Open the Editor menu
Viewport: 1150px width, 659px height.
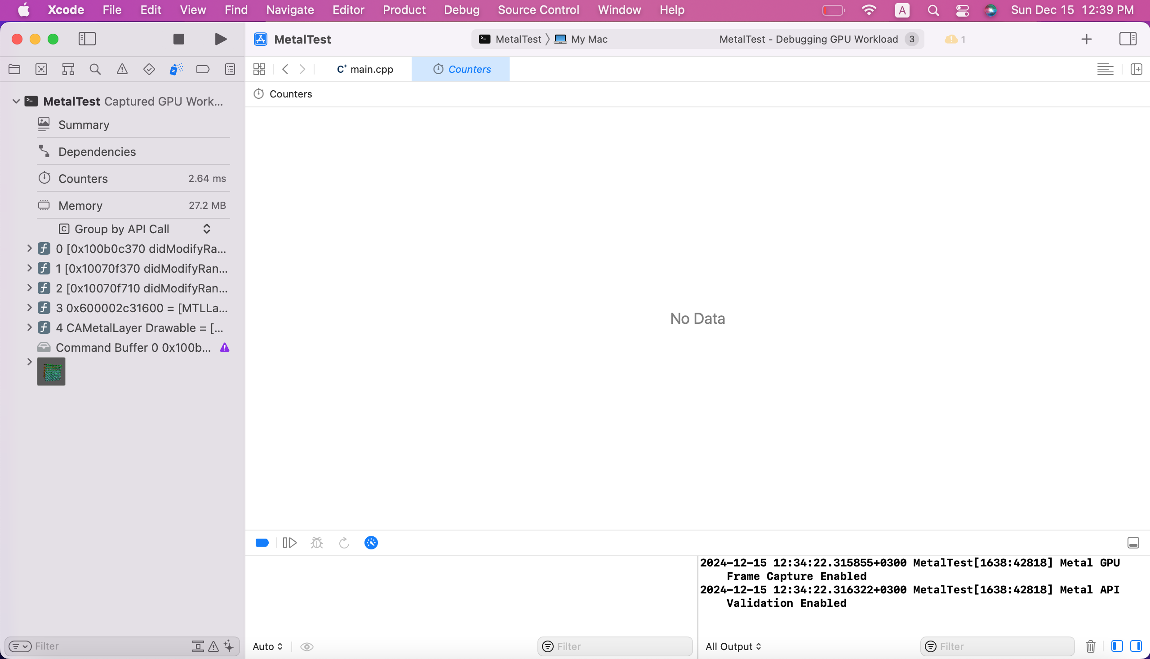pyautogui.click(x=348, y=10)
